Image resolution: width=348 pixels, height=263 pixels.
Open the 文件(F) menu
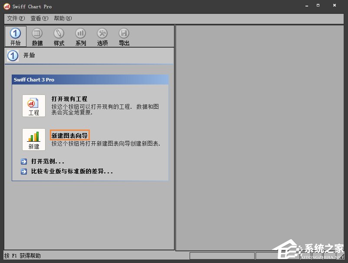point(16,18)
